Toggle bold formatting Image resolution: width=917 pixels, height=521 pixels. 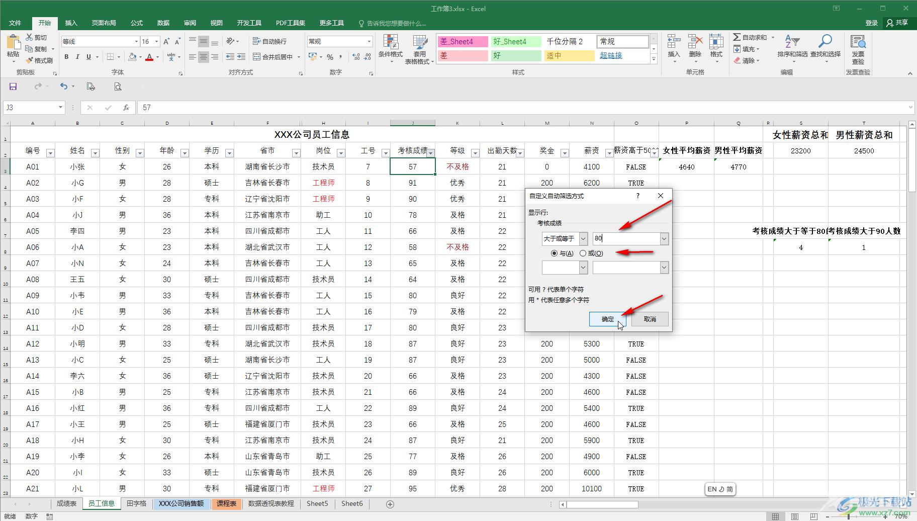pyautogui.click(x=66, y=57)
